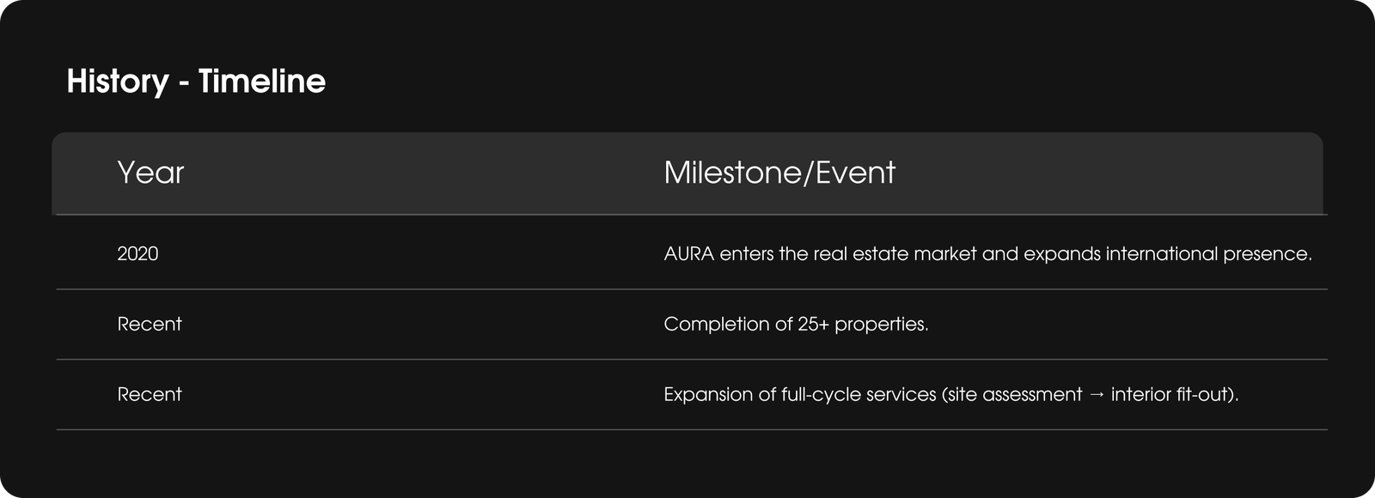Select the 'interior fit-out' text
Viewport: 1375px width, 498px height.
1170,395
